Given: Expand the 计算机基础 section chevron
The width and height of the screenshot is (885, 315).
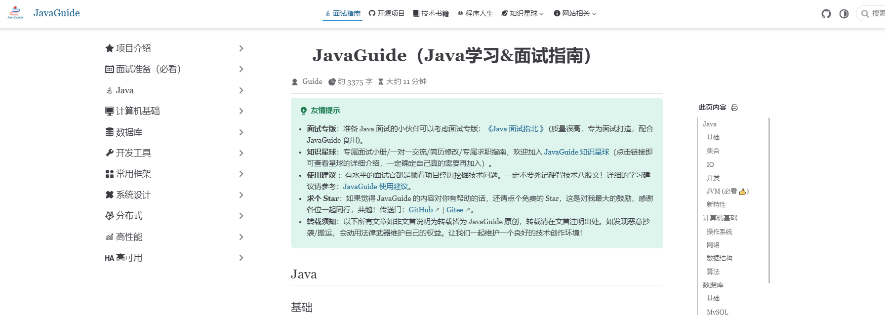Looking at the screenshot, I should pos(241,111).
